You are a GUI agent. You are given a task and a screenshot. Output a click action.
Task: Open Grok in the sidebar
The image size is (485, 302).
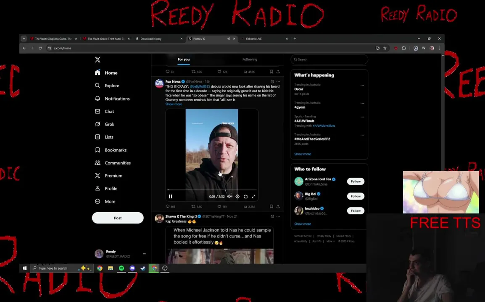coord(105,124)
